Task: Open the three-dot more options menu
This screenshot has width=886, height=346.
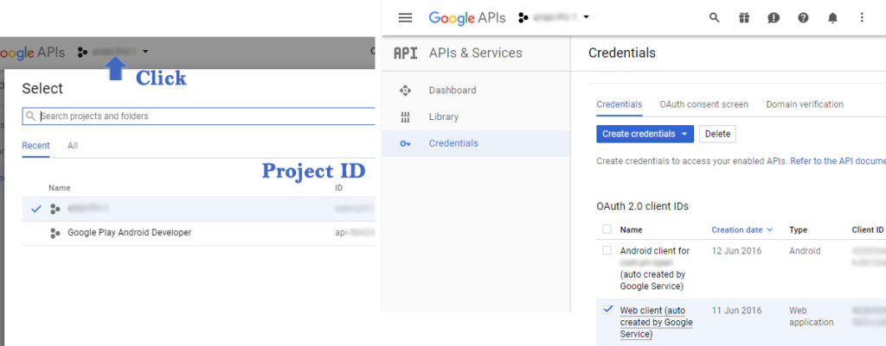Action: 862,17
